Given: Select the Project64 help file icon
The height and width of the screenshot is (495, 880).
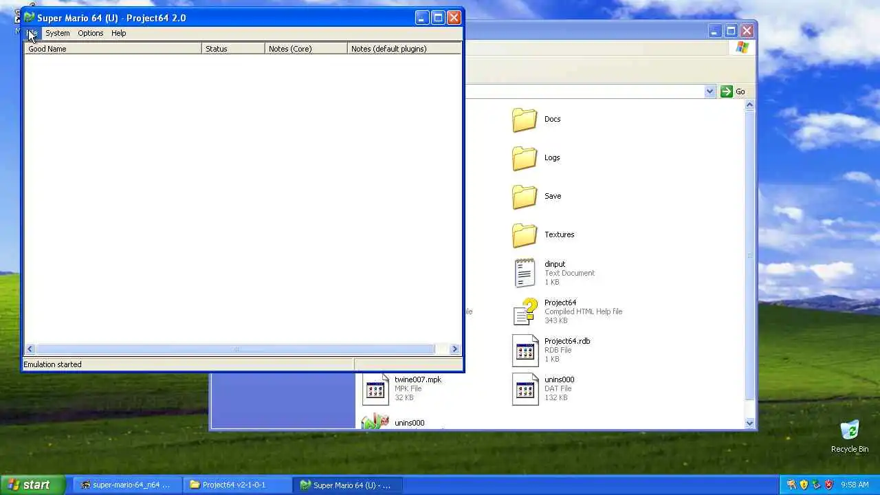Looking at the screenshot, I should click(x=525, y=311).
